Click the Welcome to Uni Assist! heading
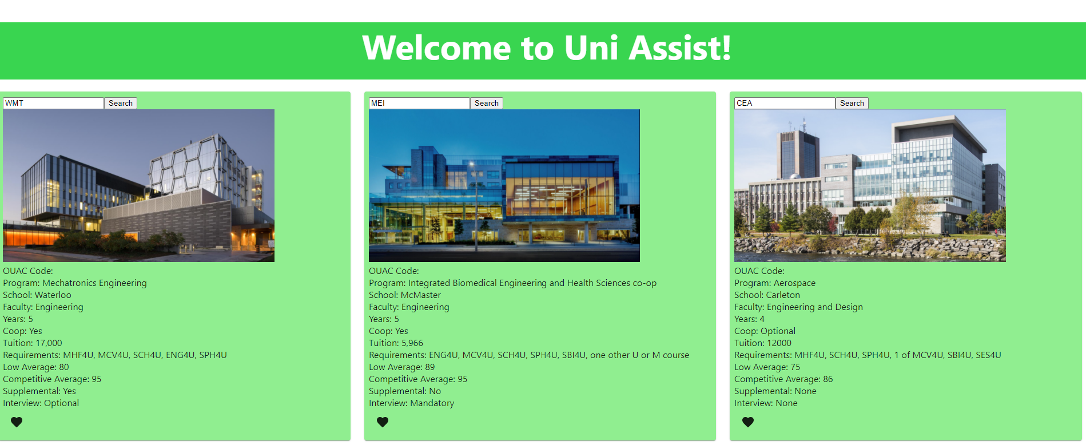The height and width of the screenshot is (445, 1086). [x=546, y=47]
